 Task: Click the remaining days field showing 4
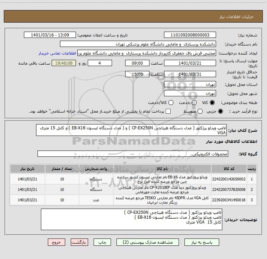[x=100, y=63]
